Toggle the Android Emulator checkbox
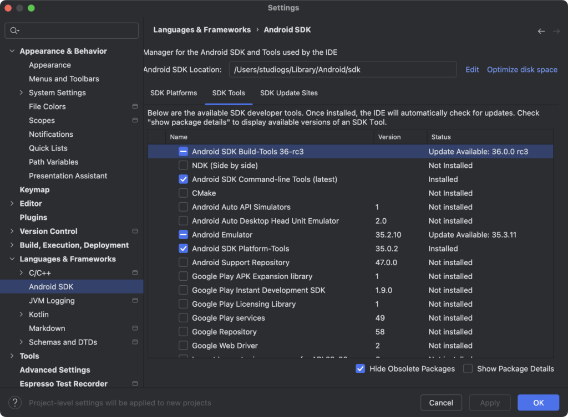This screenshot has width=568, height=417. pos(183,235)
